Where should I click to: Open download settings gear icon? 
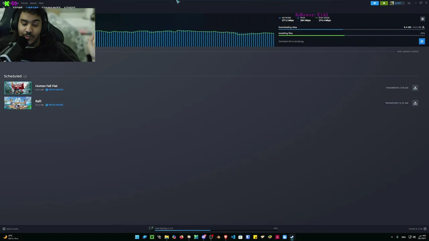pos(422,19)
